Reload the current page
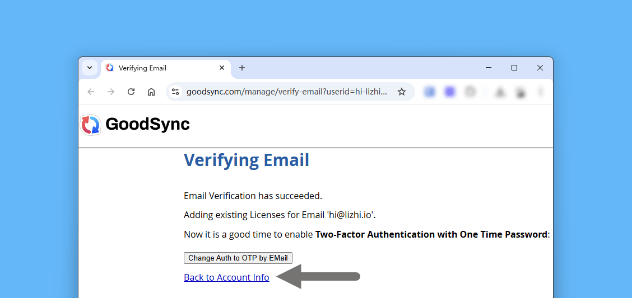 click(x=131, y=92)
